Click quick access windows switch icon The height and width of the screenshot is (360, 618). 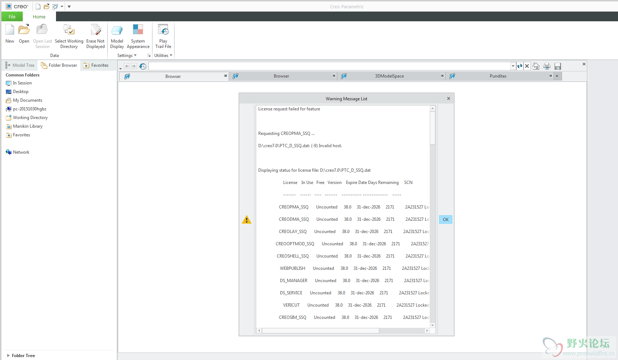[55, 6]
